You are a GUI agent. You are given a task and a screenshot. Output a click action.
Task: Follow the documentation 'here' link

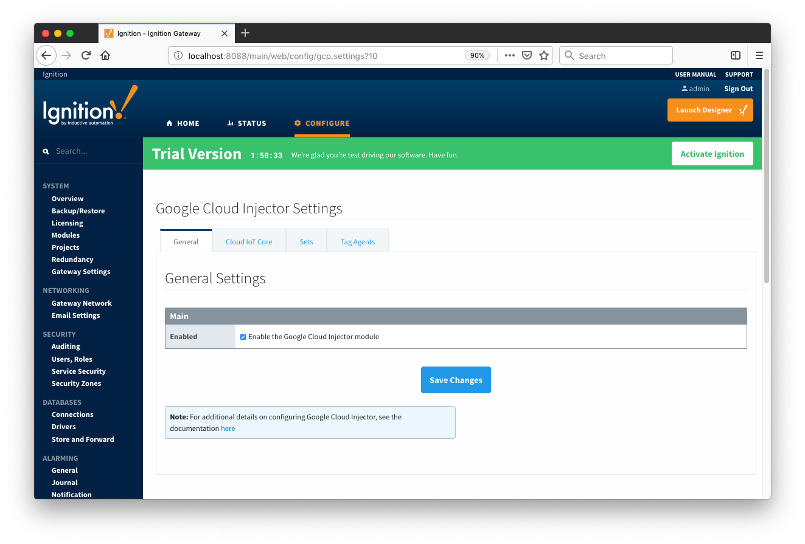pyautogui.click(x=228, y=429)
